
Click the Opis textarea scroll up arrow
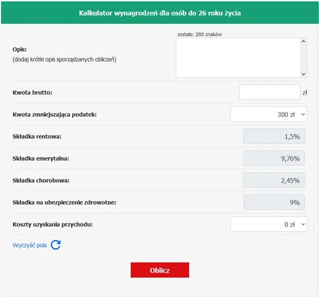click(303, 41)
